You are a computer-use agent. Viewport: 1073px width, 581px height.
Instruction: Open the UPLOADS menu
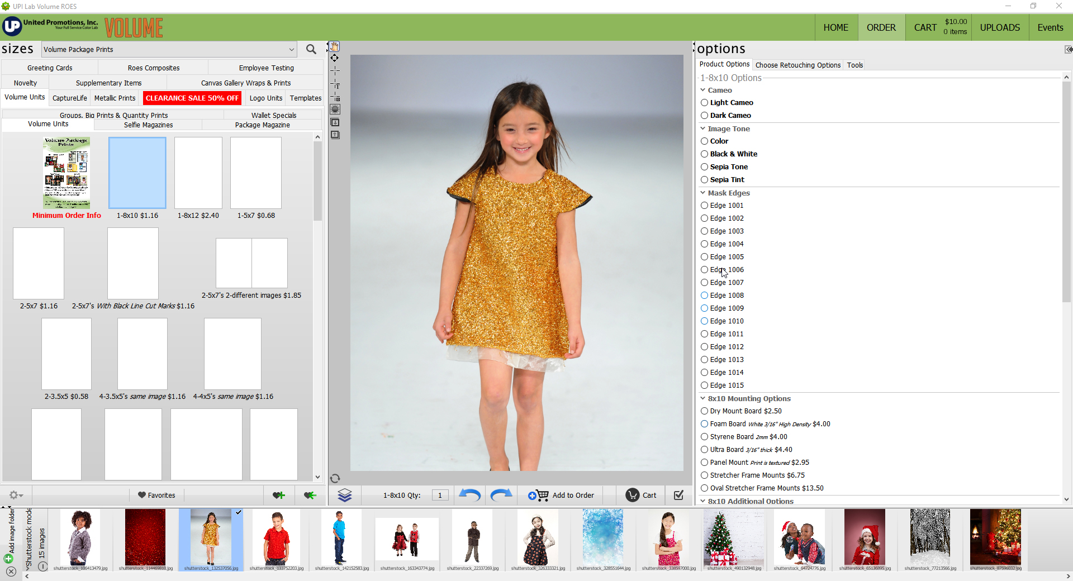[1000, 27]
